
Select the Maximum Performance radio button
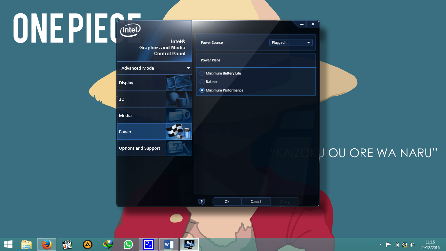point(202,90)
